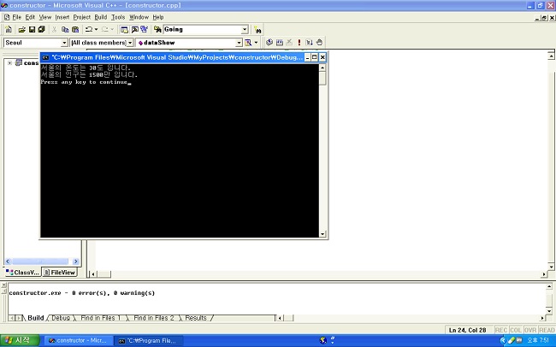Click the New Text File toolbar icon
The width and height of the screenshot is (556, 347).
(x=8, y=29)
